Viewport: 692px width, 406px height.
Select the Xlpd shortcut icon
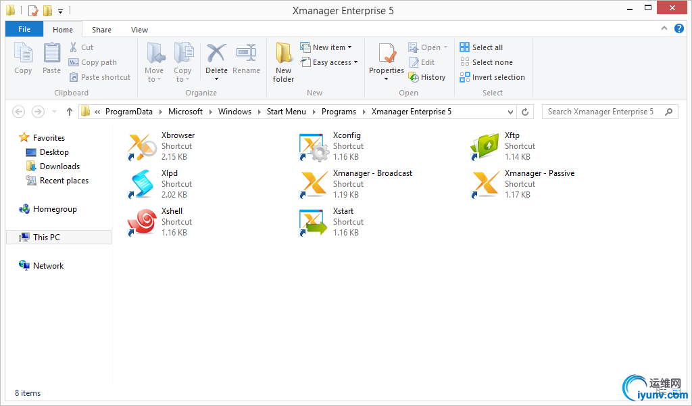pos(142,184)
